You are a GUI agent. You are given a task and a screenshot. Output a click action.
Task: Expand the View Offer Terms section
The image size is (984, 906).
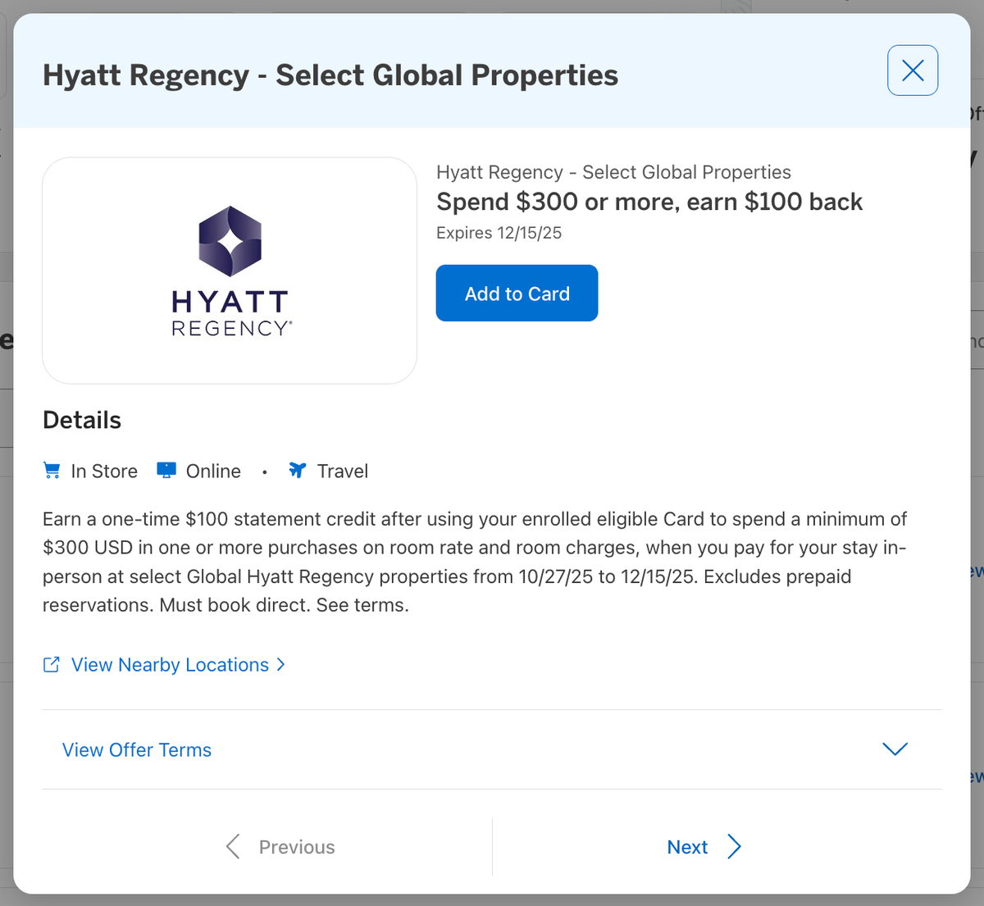pyautogui.click(x=136, y=749)
